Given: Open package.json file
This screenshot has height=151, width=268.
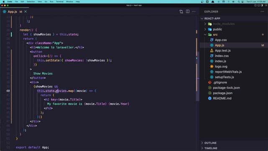Looking at the screenshot, I should tap(222, 93).
